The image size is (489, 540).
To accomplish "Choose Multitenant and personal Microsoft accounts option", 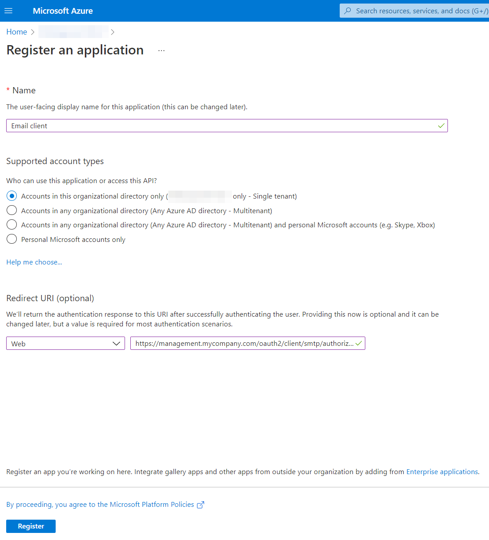I will pos(12,225).
